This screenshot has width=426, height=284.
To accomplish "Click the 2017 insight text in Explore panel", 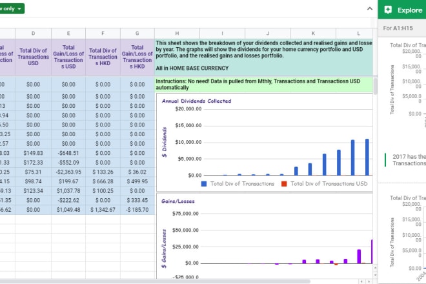I will pos(409,160).
